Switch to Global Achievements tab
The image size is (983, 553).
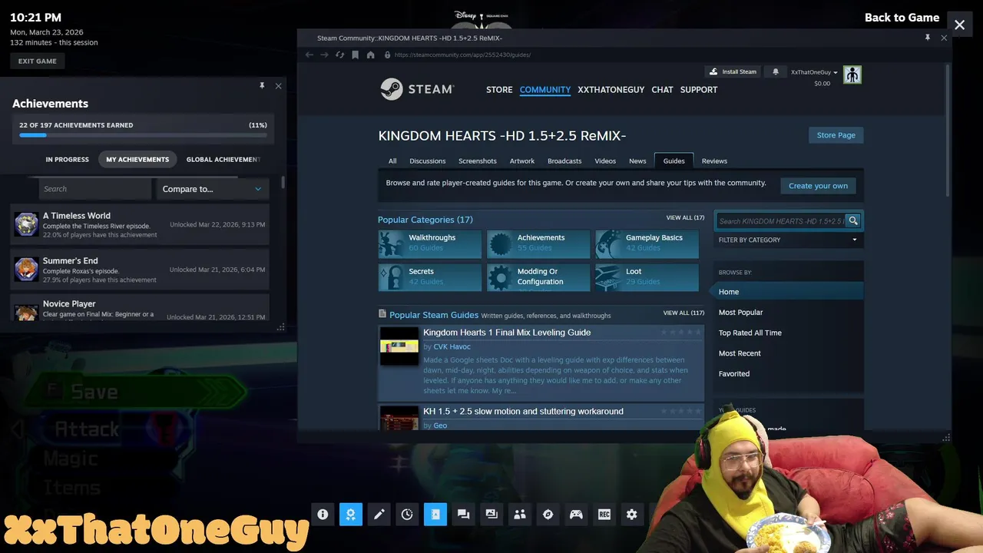pos(223,160)
